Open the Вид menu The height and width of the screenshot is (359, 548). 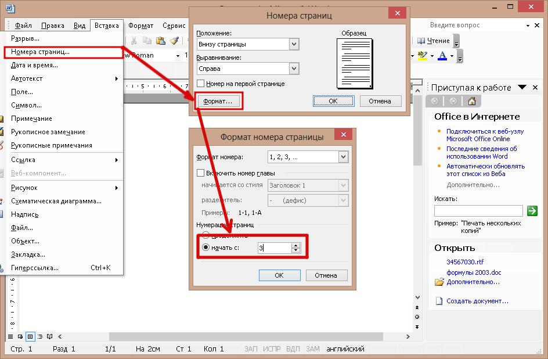[80, 26]
